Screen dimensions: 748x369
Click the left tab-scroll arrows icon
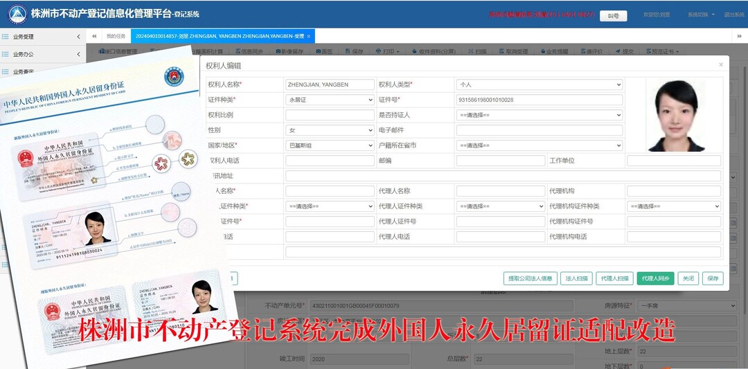pos(94,36)
